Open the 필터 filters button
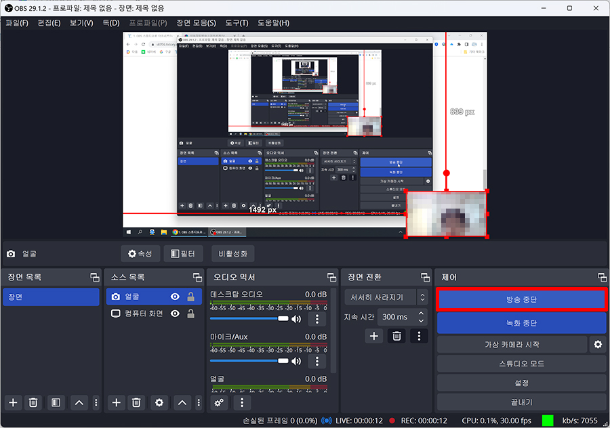The image size is (610, 428). 183,253
